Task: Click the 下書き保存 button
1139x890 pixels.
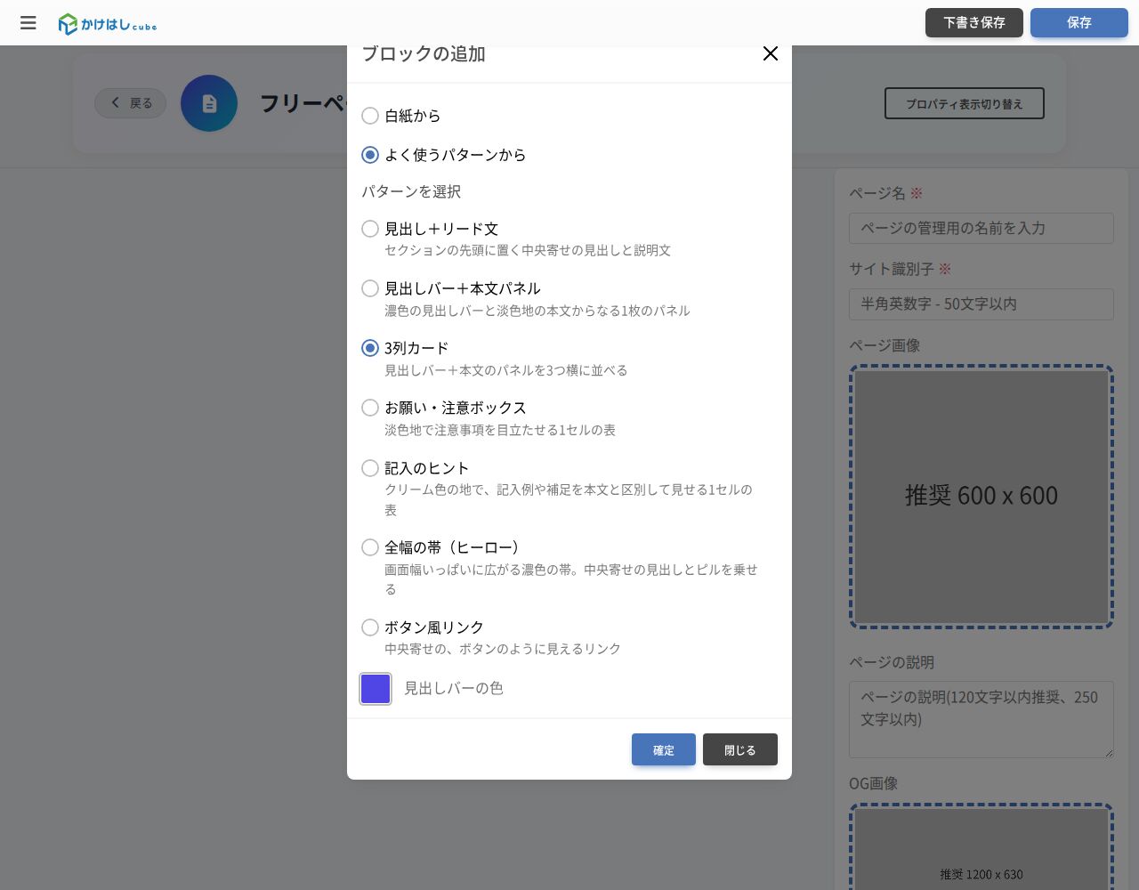Action: pos(974,23)
